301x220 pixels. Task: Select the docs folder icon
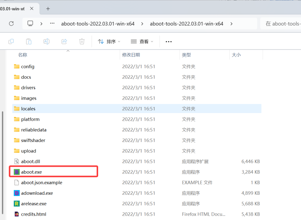(17, 77)
